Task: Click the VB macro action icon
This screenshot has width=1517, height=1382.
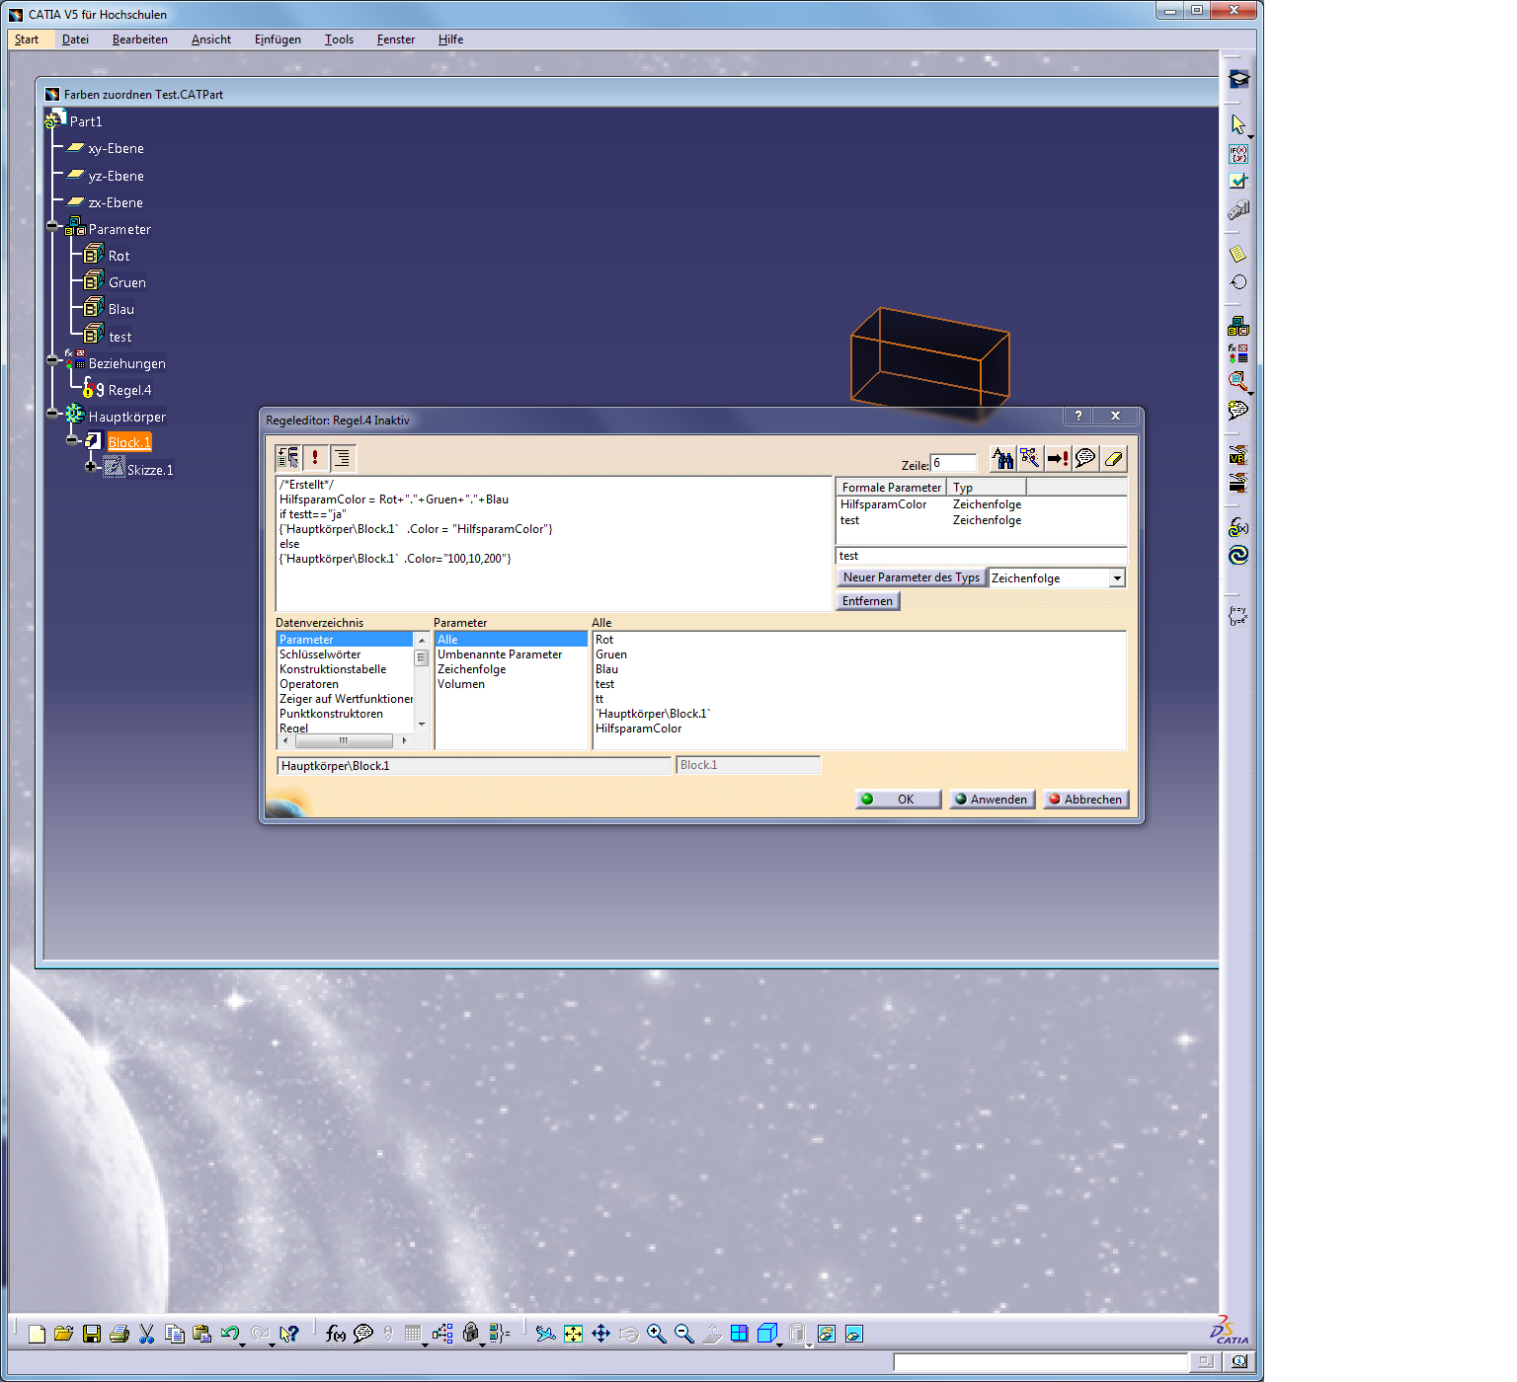Action: tap(1238, 455)
